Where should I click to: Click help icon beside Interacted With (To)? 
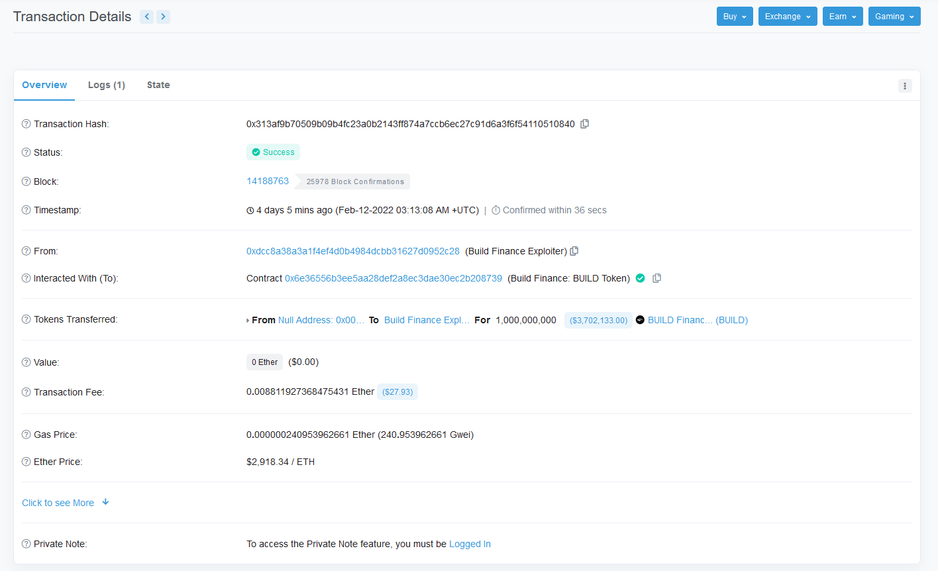point(26,278)
